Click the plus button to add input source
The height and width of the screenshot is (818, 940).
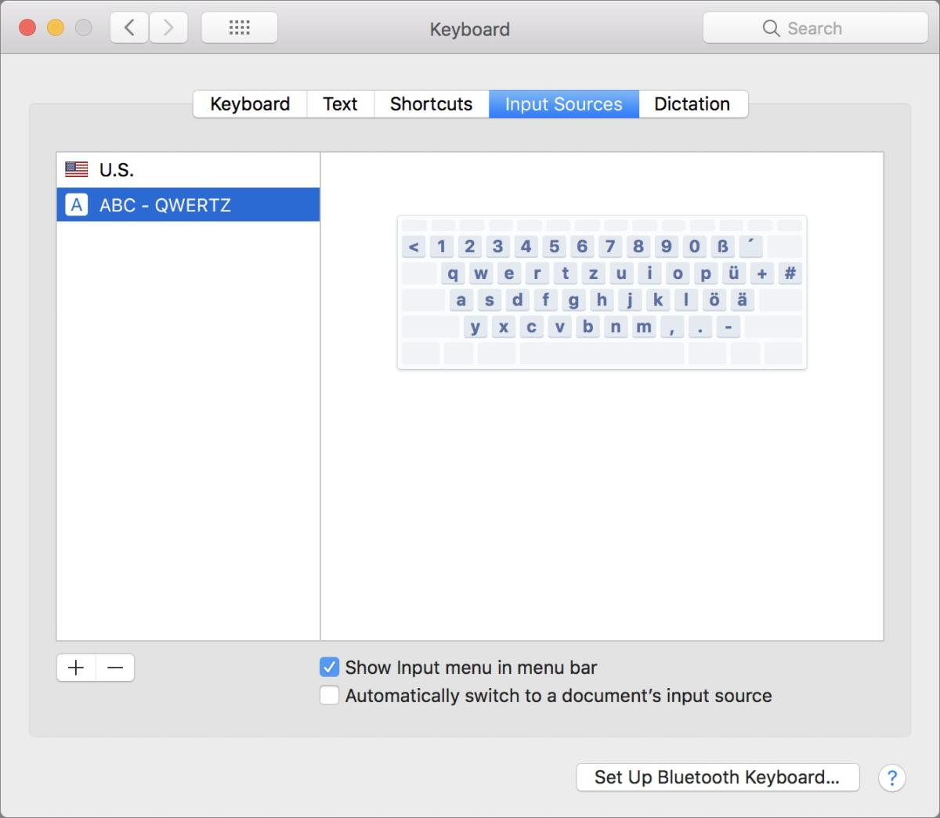(x=76, y=668)
